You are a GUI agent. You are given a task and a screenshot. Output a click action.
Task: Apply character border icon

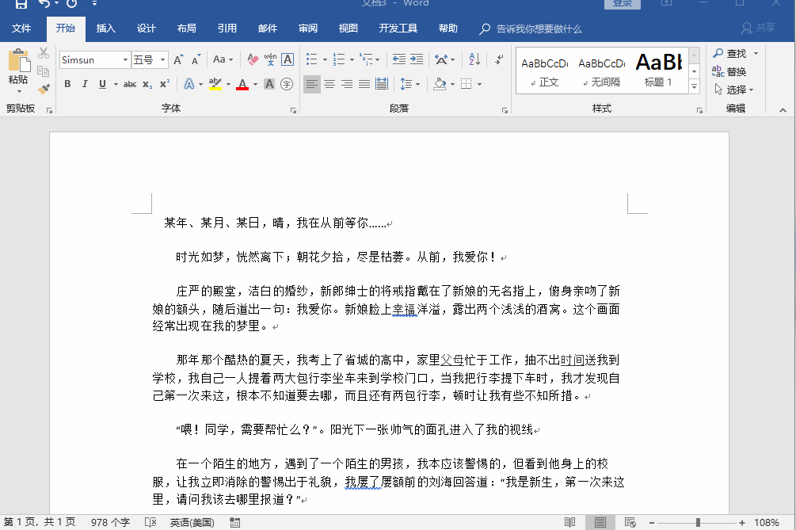tap(288, 60)
